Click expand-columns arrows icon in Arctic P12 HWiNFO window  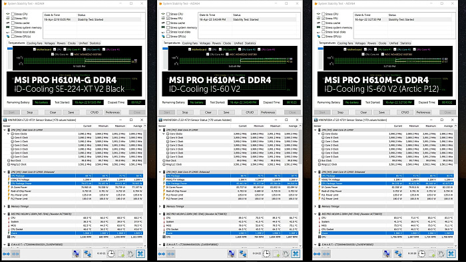tap(317, 254)
